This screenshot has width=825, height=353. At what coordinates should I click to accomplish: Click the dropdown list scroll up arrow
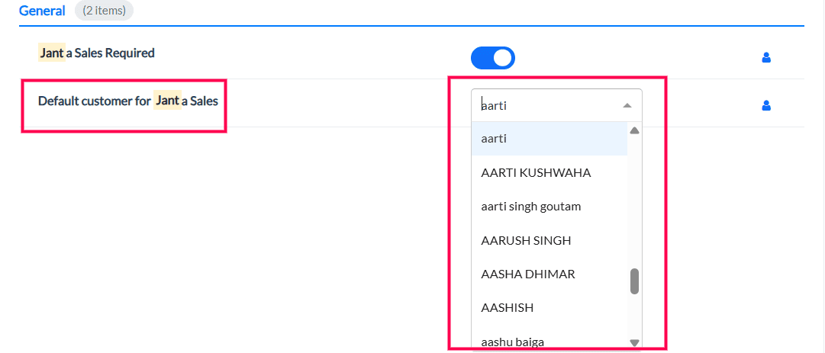point(634,130)
